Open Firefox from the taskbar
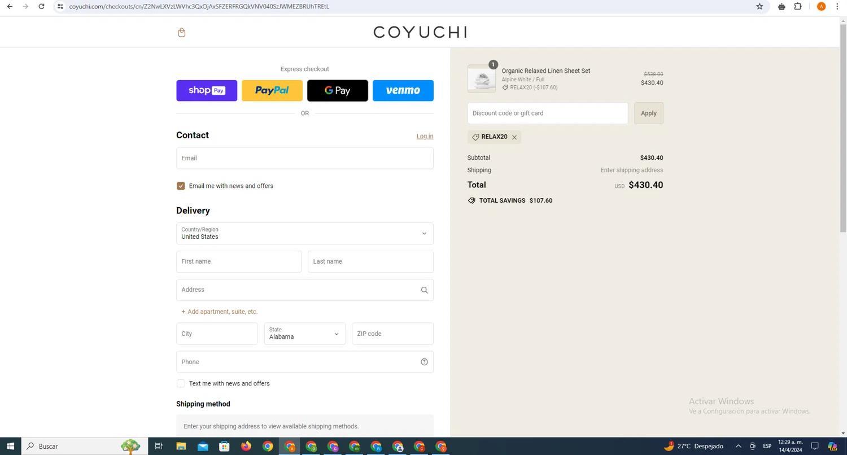Screen dimensions: 847x455 [246, 446]
